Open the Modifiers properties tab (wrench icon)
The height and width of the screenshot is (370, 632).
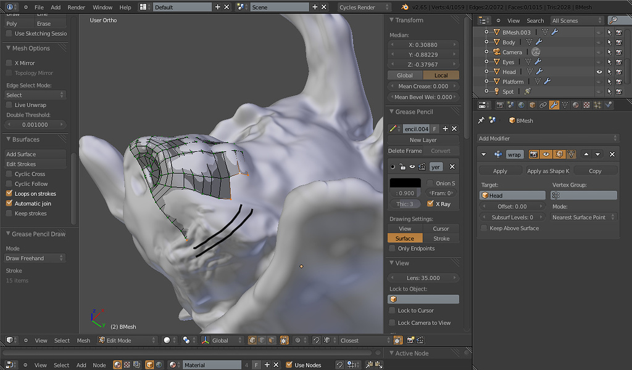click(x=554, y=105)
